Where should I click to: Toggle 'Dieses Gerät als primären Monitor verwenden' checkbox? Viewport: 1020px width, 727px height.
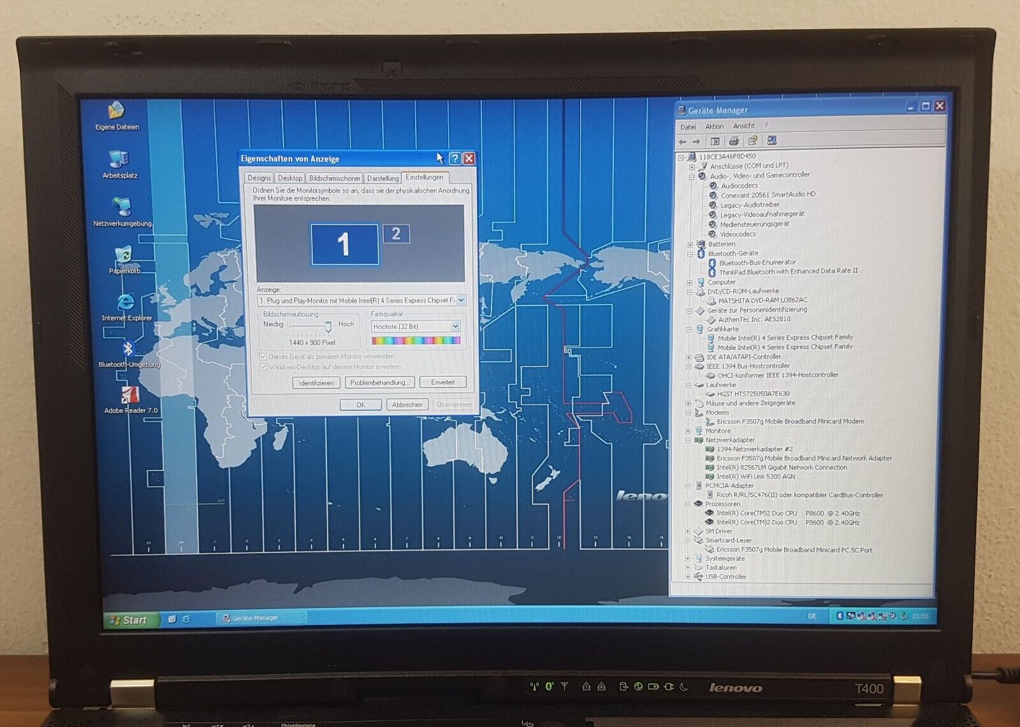click(263, 357)
